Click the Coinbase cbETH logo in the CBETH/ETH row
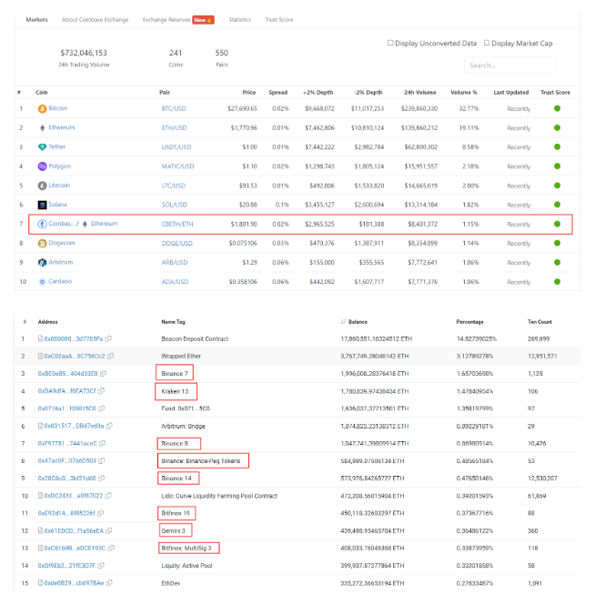 point(42,224)
